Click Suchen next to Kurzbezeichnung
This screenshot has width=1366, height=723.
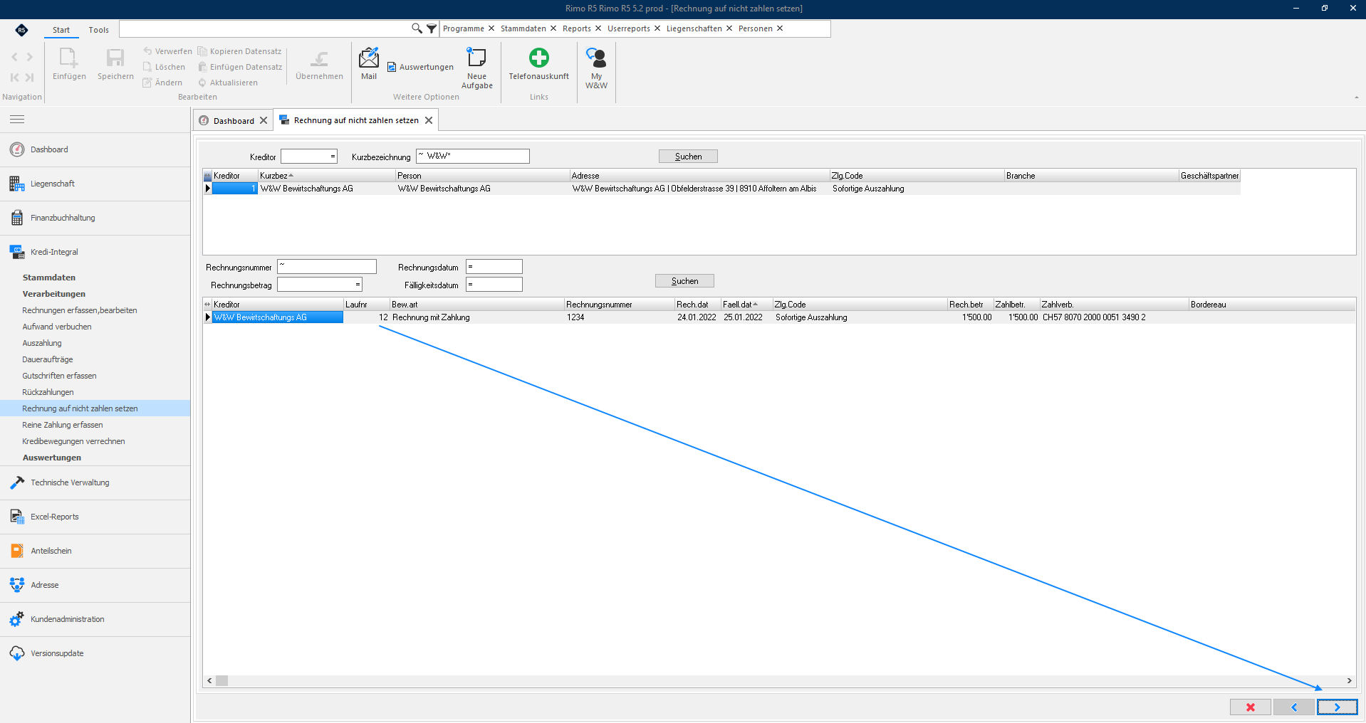pos(688,157)
